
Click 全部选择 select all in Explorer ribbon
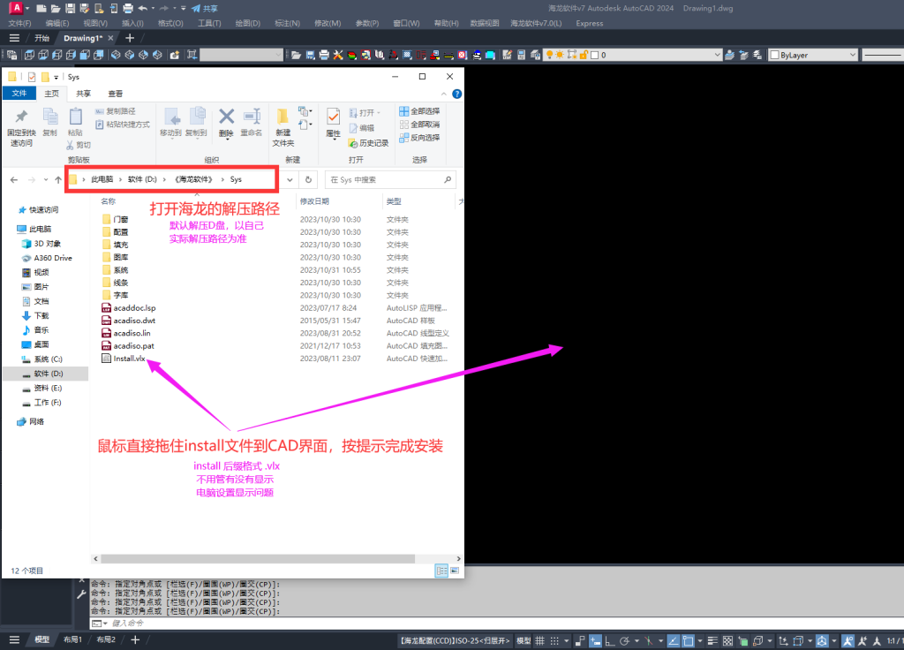click(x=419, y=110)
